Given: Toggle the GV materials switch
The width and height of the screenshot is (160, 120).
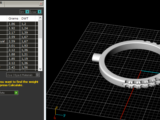Looking at the screenshot, I should pyautogui.click(x=25, y=12).
